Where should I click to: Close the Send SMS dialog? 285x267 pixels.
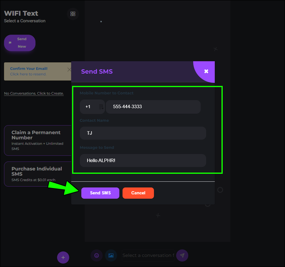tap(206, 71)
